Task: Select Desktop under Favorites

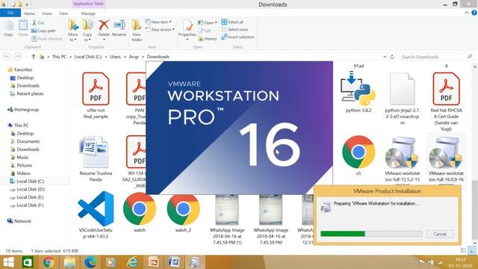Action: [x=25, y=78]
